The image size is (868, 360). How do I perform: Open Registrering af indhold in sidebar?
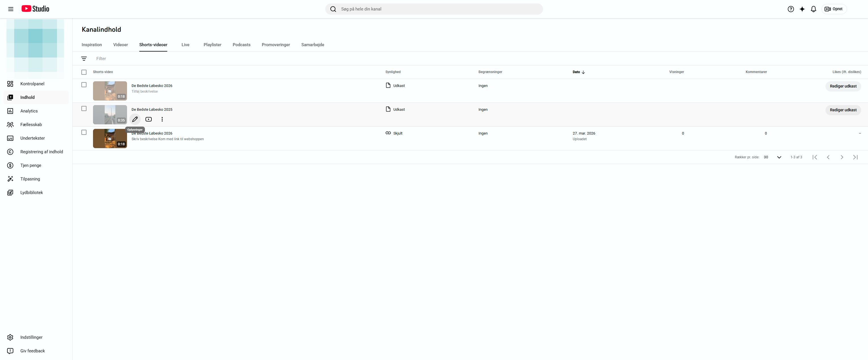36,152
